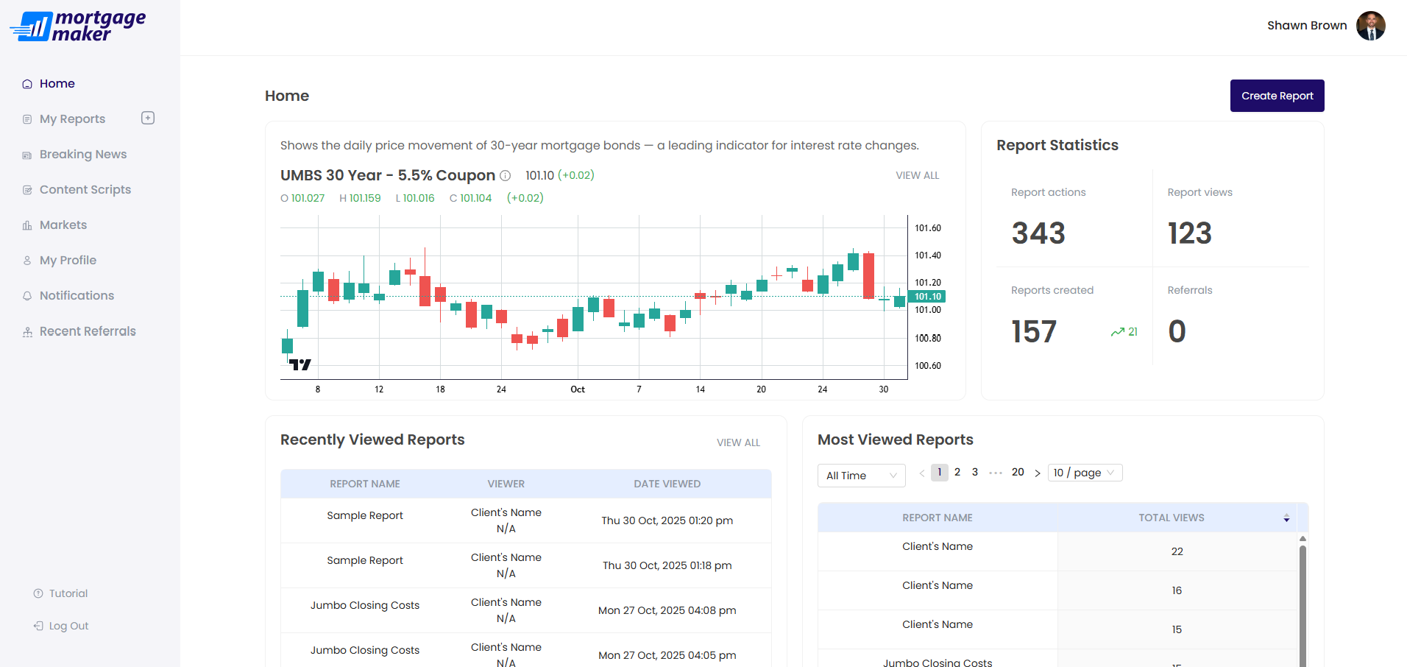Click the info icon next to UMBS coupon title
Screen dimensions: 1407x667
pos(506,176)
